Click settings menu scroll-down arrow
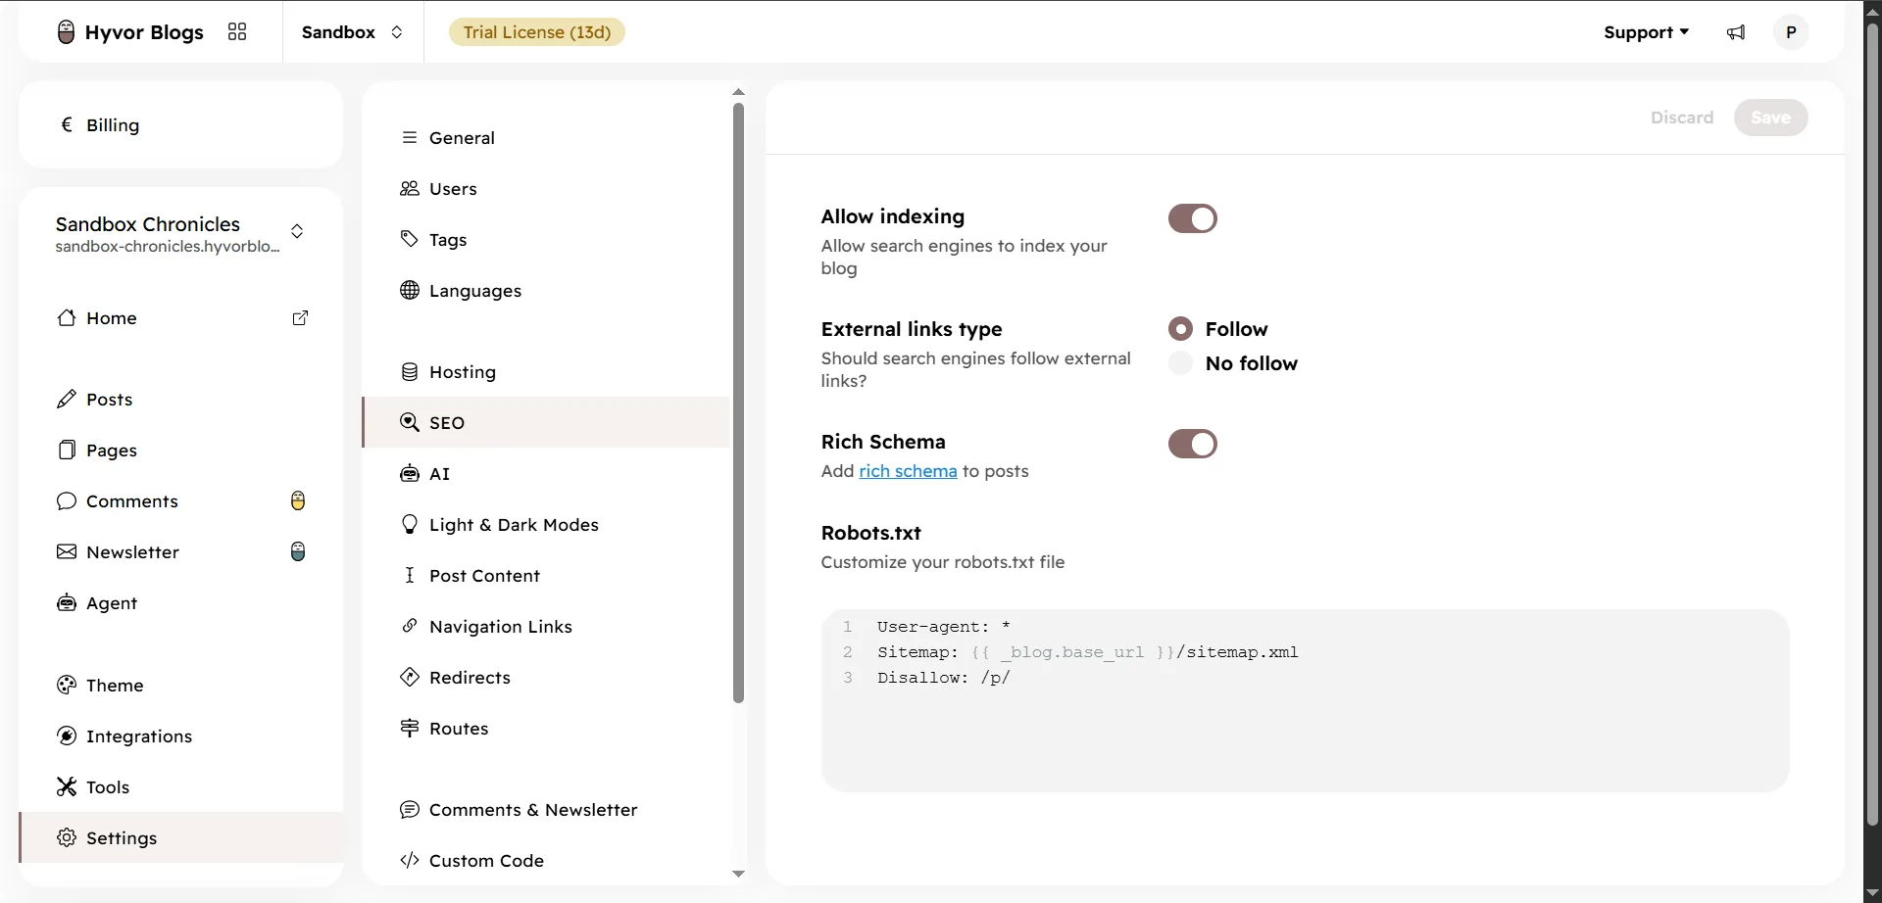This screenshot has height=903, width=1882. point(738,874)
